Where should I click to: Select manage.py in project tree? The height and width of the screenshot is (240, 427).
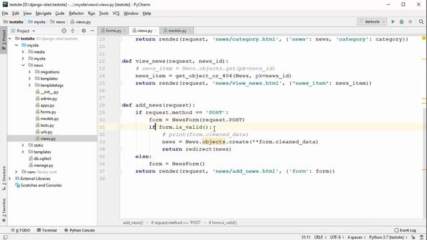41,165
